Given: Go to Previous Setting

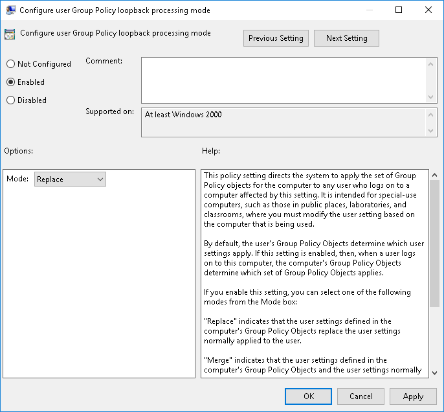Looking at the screenshot, I should coord(276,38).
